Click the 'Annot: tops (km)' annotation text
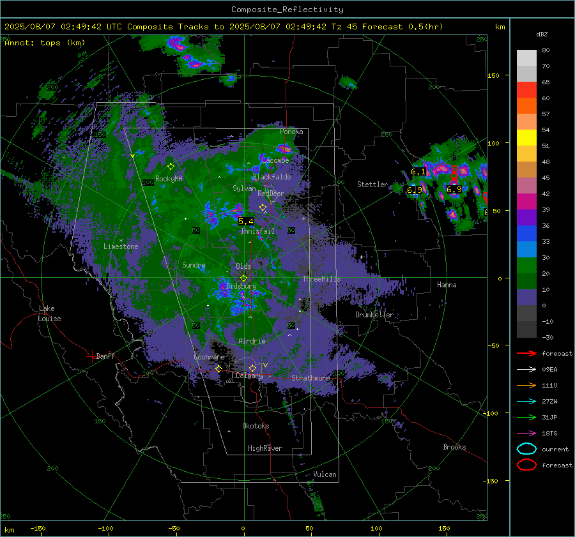The height and width of the screenshot is (537, 575). pos(45,43)
